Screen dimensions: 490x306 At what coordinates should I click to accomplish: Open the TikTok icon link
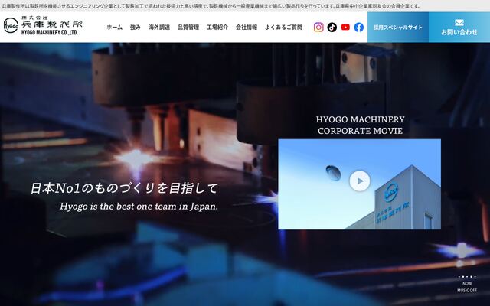[x=332, y=28]
